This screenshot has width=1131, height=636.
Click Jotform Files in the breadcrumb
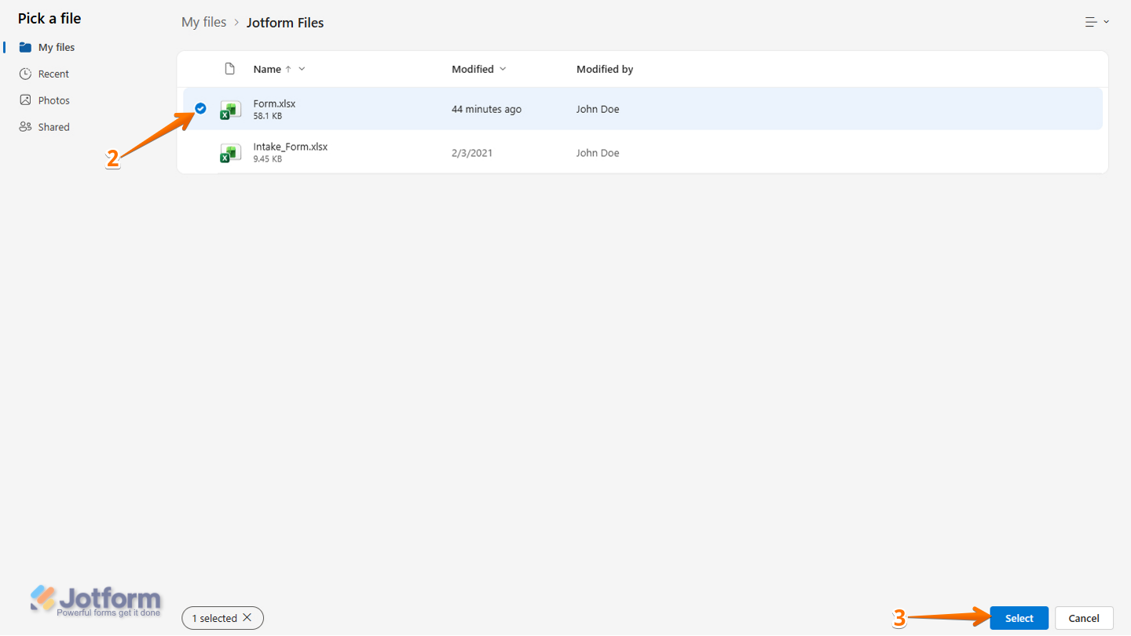(x=285, y=23)
